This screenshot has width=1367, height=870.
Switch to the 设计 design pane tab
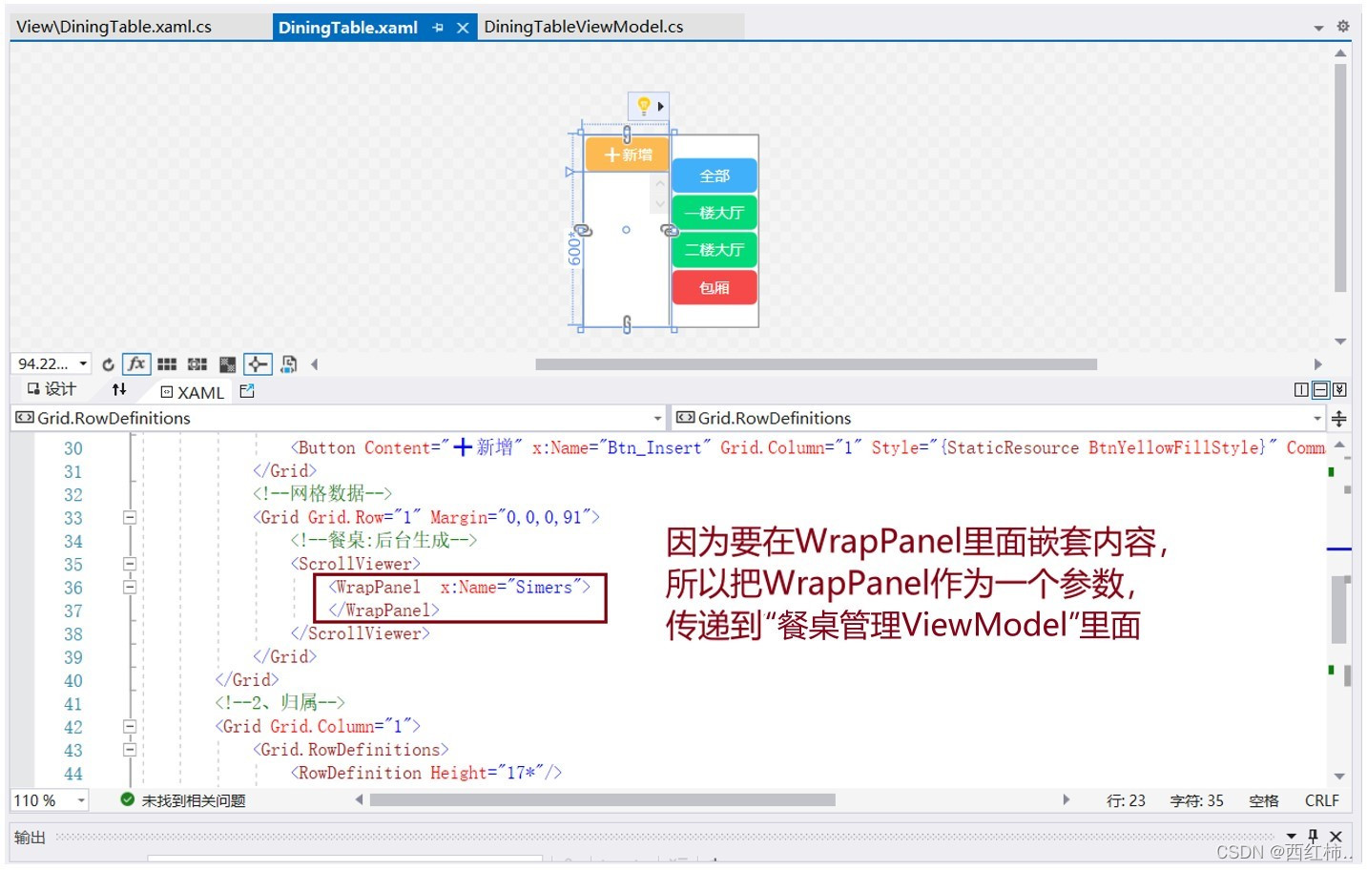tap(52, 389)
